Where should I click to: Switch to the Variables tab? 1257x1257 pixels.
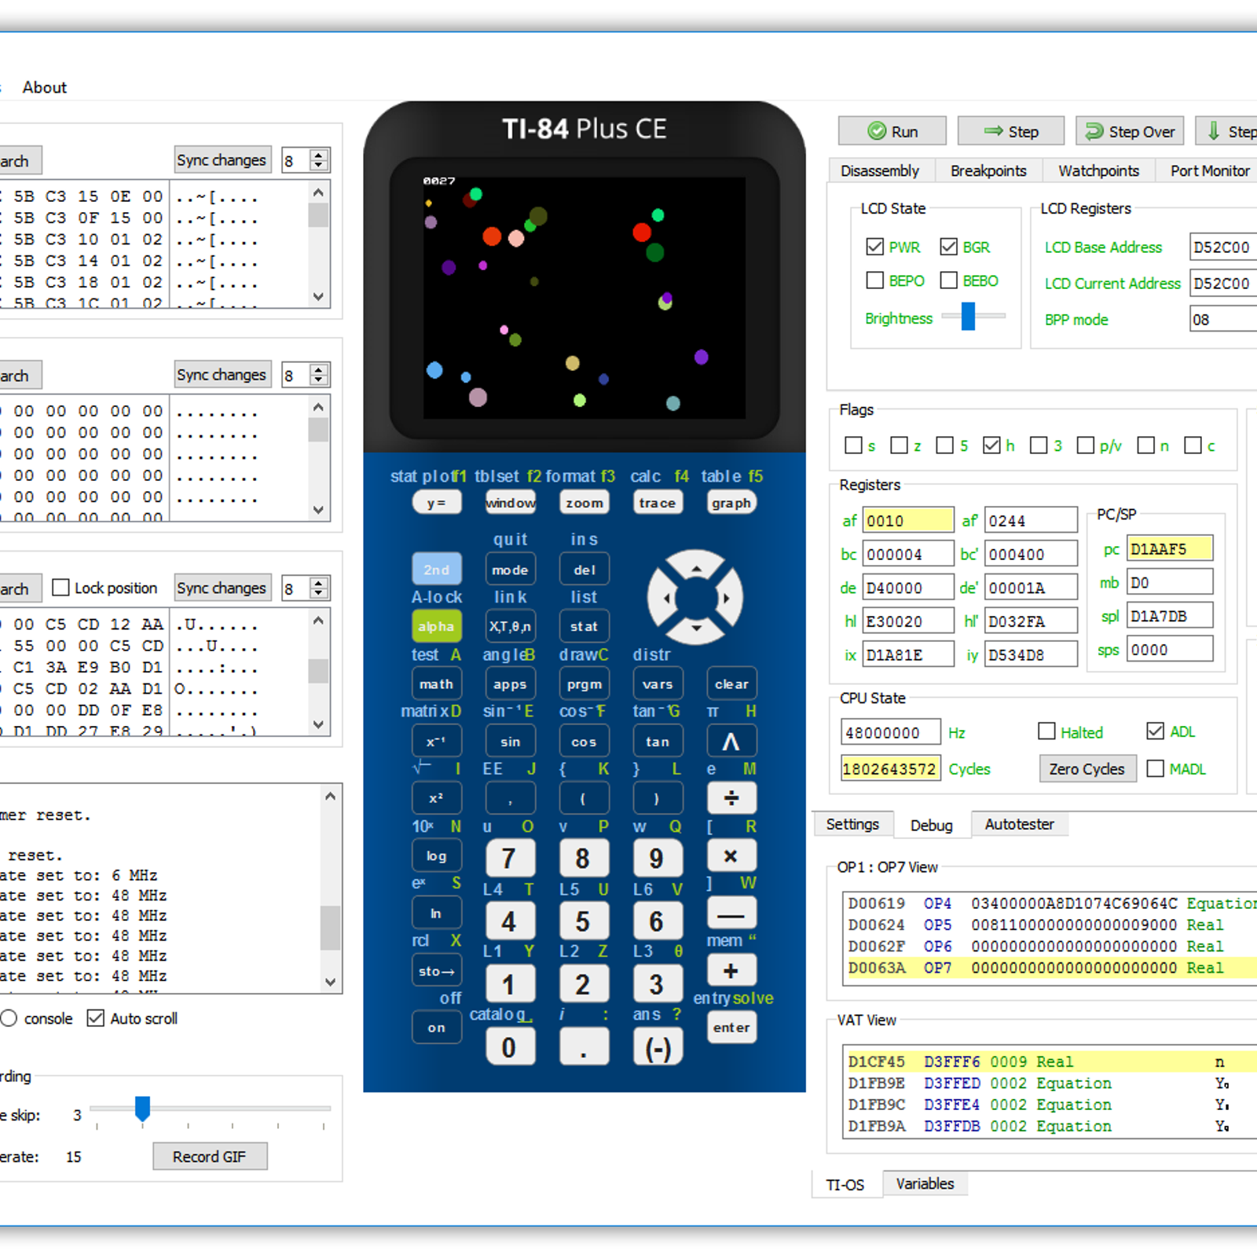coord(925,1183)
